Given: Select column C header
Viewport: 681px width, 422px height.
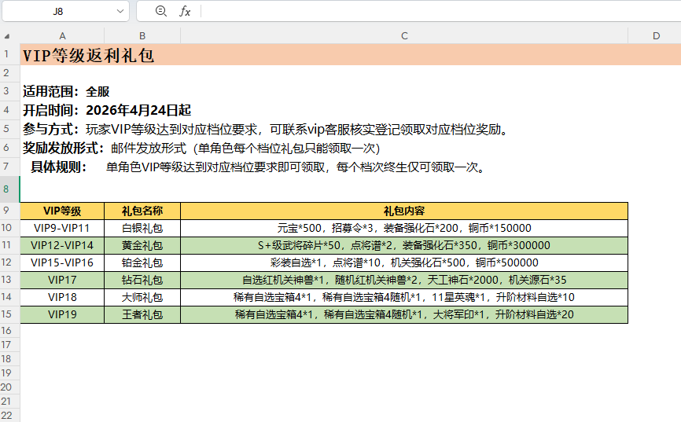Looking at the screenshot, I should pyautogui.click(x=404, y=36).
